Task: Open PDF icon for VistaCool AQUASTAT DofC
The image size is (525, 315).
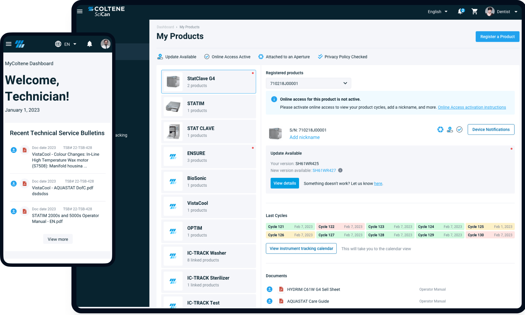Action: click(x=25, y=184)
